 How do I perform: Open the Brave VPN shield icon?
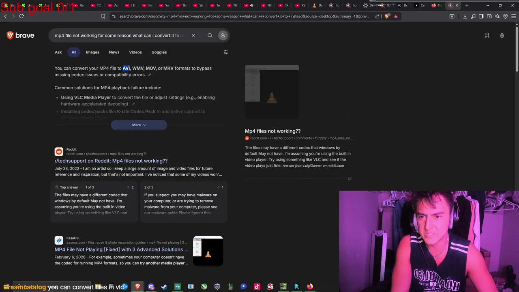505,16
